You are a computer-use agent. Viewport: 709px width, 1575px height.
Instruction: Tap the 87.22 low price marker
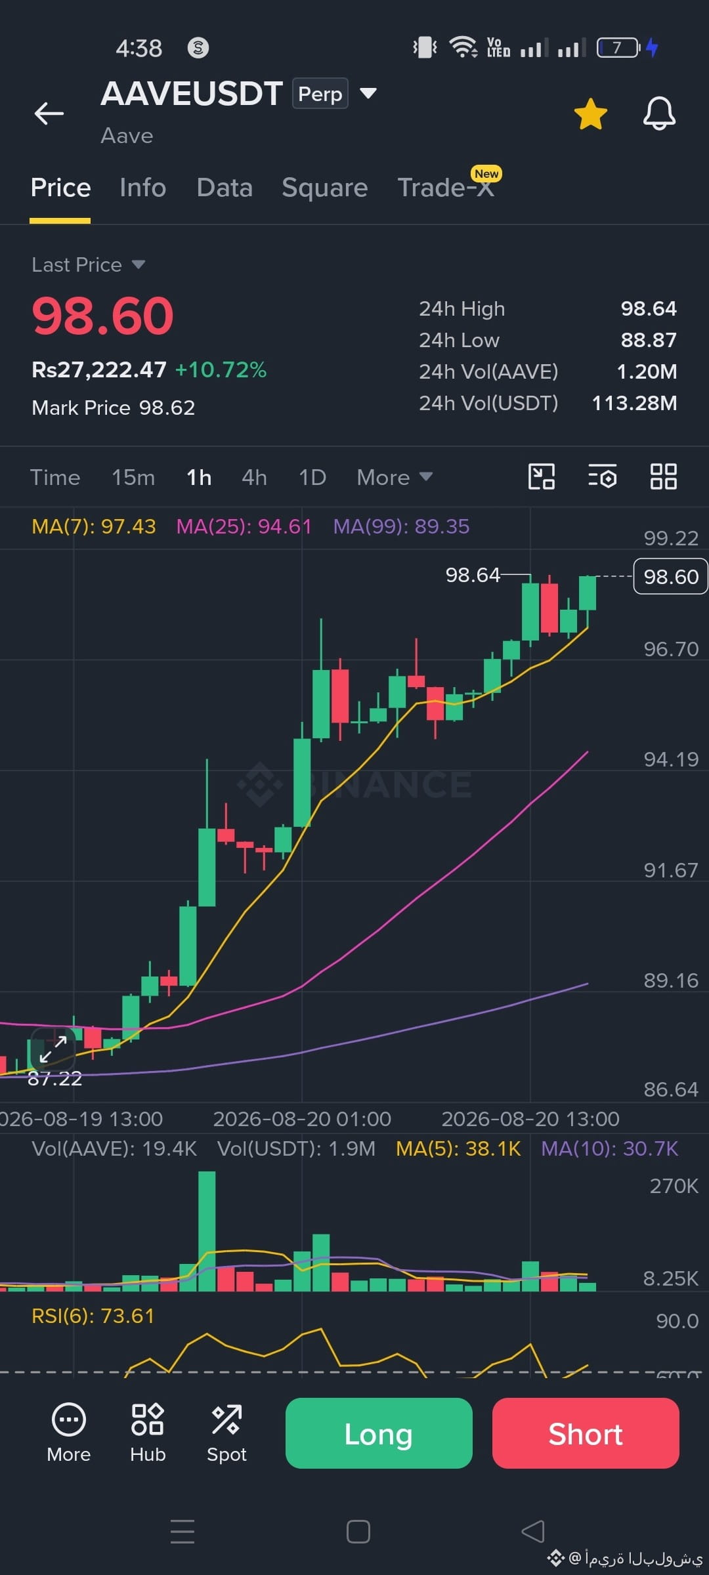[54, 1078]
